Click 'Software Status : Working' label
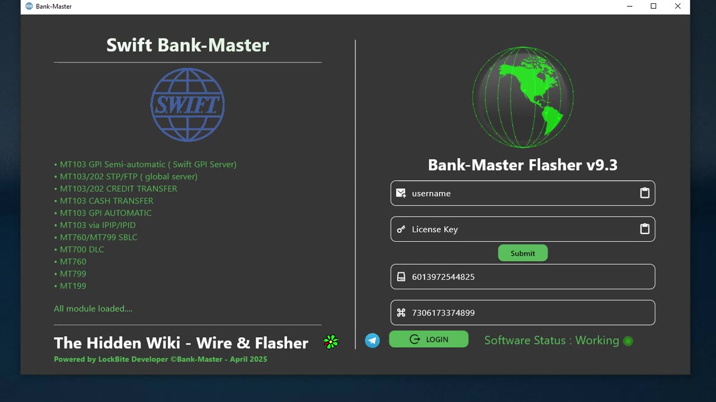 (552, 341)
